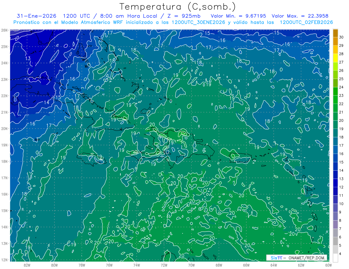Click the '82W' longitude label
Viewport: 349px width, 269px height.
pyautogui.click(x=27, y=265)
